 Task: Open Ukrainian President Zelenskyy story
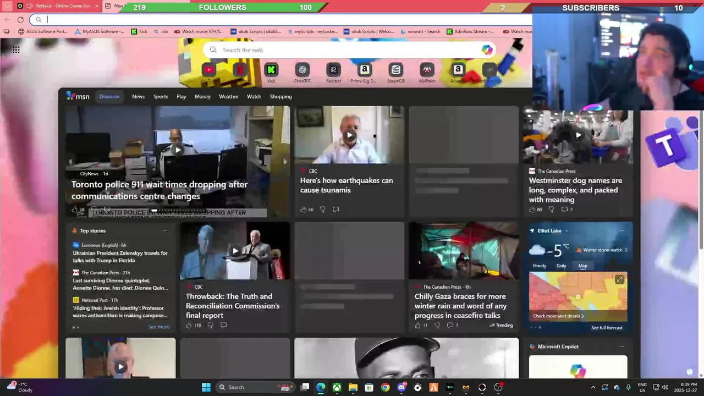coord(120,257)
